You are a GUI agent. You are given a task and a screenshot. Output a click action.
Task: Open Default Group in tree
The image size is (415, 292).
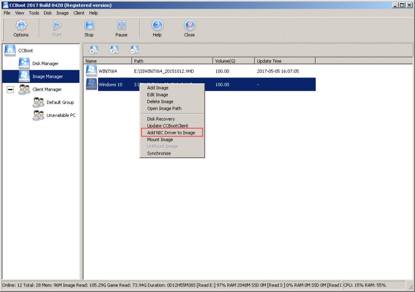coord(60,102)
